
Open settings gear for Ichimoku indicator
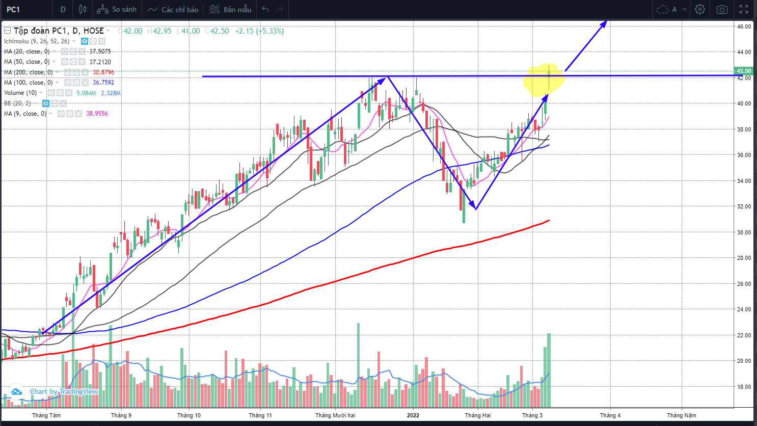coord(93,41)
